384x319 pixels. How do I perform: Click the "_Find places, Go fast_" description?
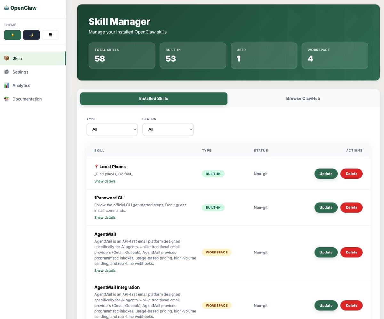tap(114, 174)
